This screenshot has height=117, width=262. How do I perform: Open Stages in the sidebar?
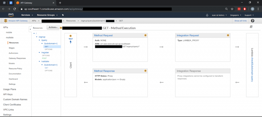tap(12, 48)
